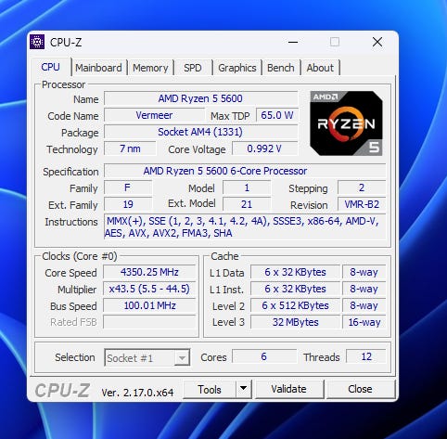Go to the Graphics tab

(x=237, y=68)
